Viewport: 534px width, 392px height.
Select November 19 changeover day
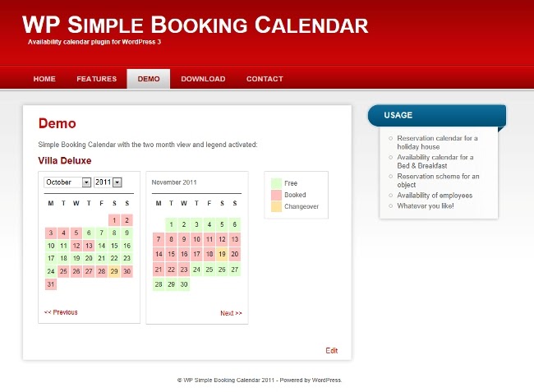tap(222, 254)
